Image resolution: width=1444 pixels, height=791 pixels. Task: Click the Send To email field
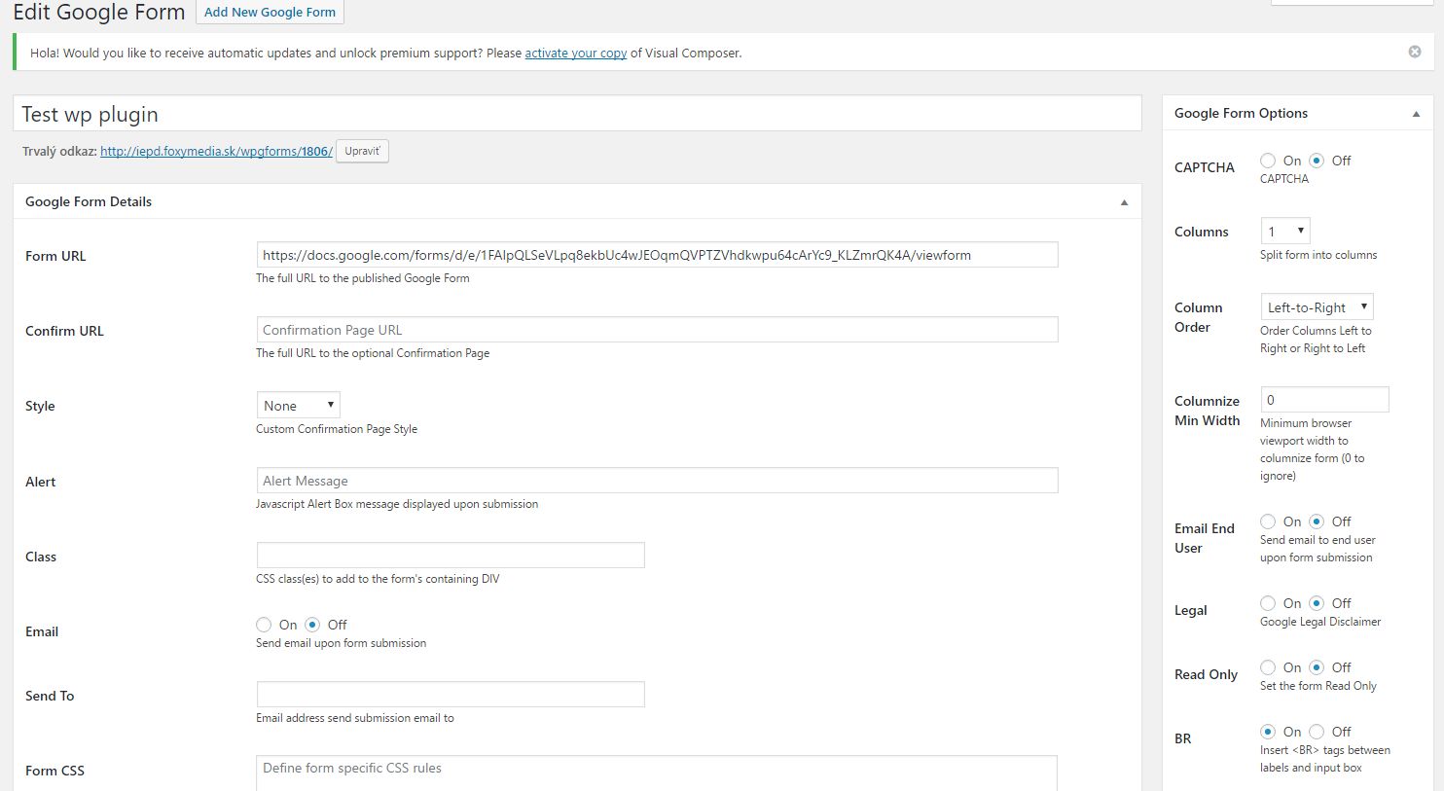click(451, 695)
